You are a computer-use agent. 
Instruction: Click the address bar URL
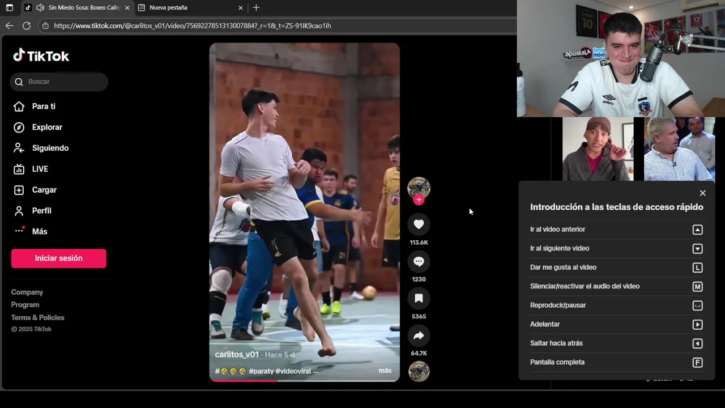click(x=193, y=25)
